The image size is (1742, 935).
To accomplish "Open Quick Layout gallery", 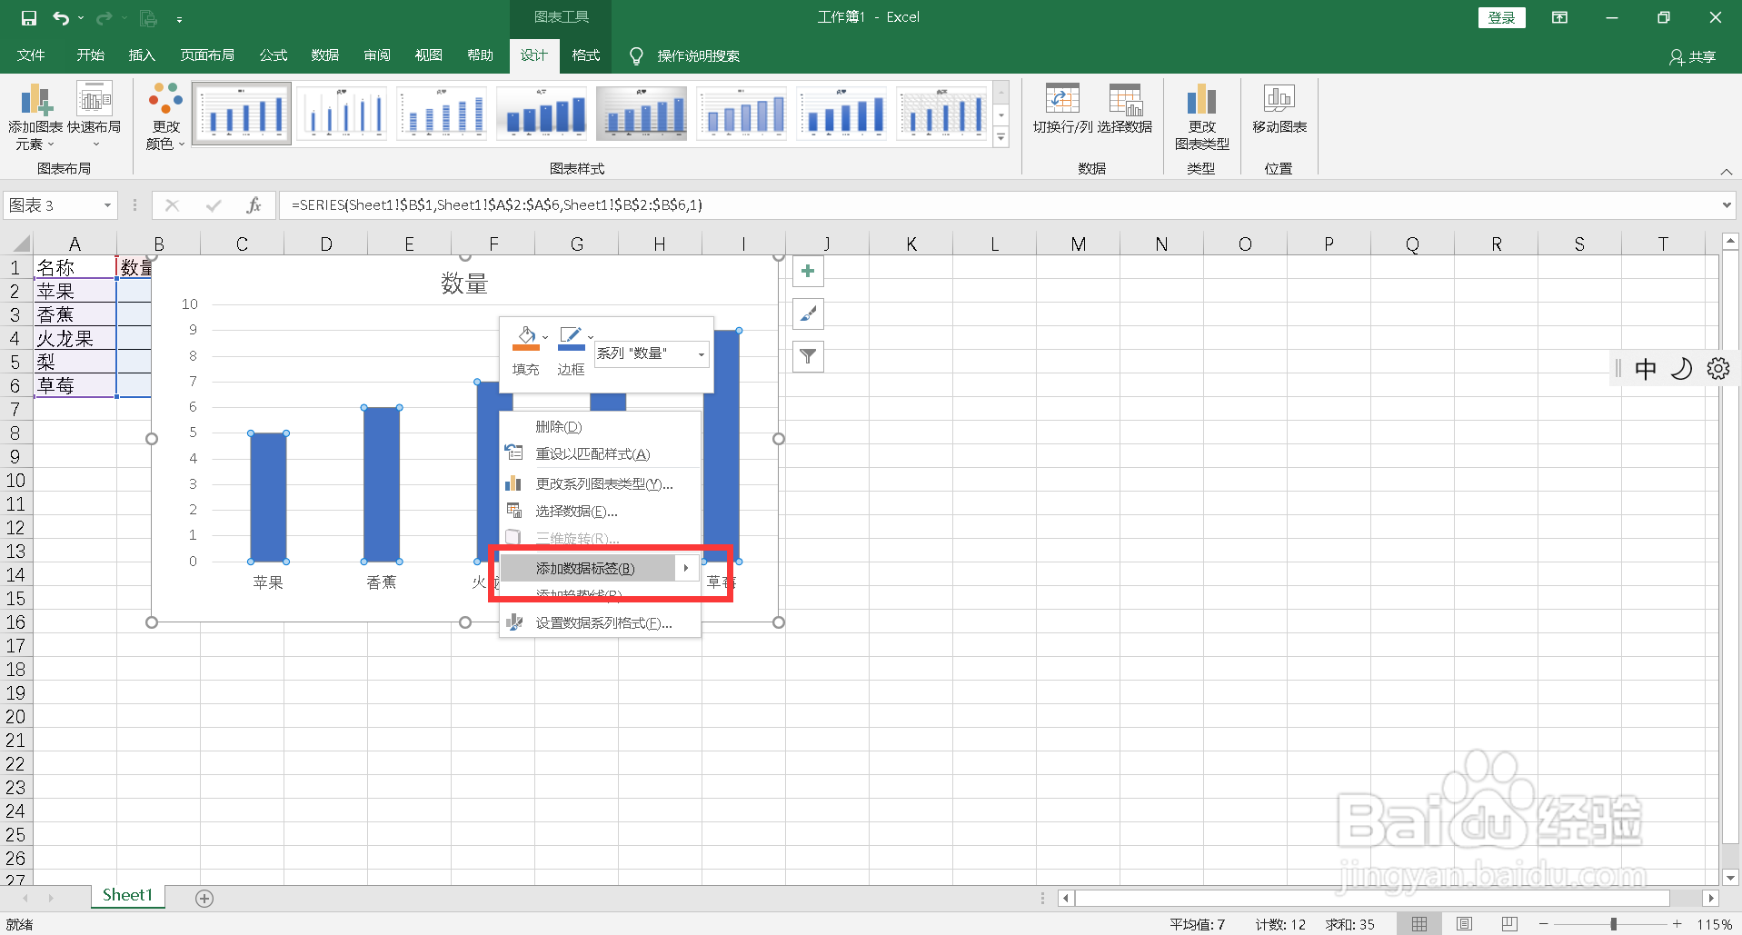I will tap(95, 116).
